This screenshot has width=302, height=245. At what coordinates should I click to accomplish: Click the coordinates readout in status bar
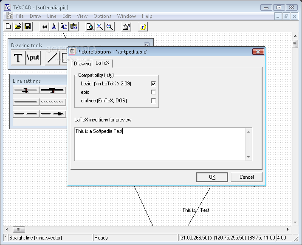[x=227, y=238]
